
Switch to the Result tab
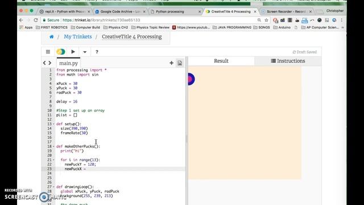pyautogui.click(x=221, y=61)
